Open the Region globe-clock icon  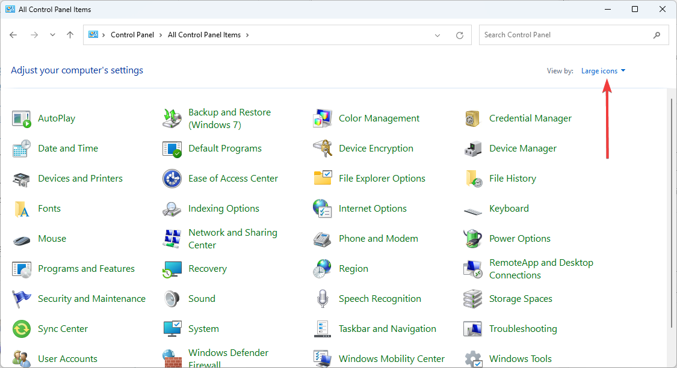(x=322, y=269)
